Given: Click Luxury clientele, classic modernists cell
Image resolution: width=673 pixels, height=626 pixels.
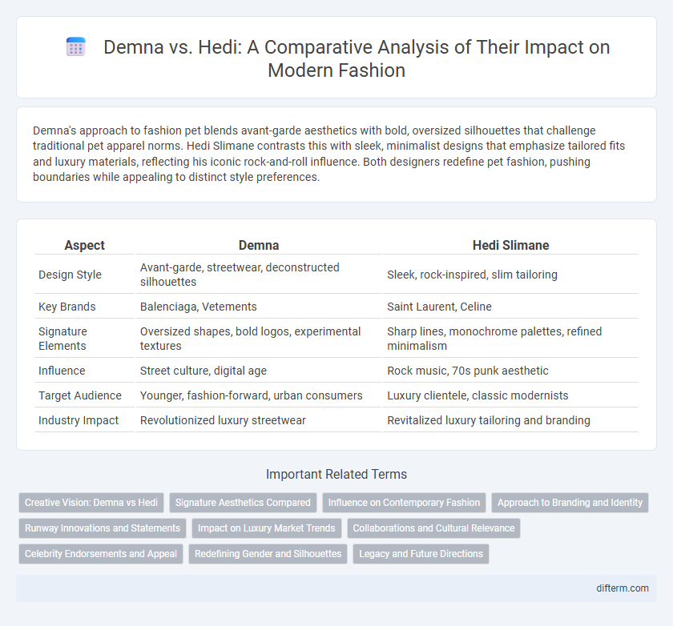Looking at the screenshot, I should click(511, 395).
